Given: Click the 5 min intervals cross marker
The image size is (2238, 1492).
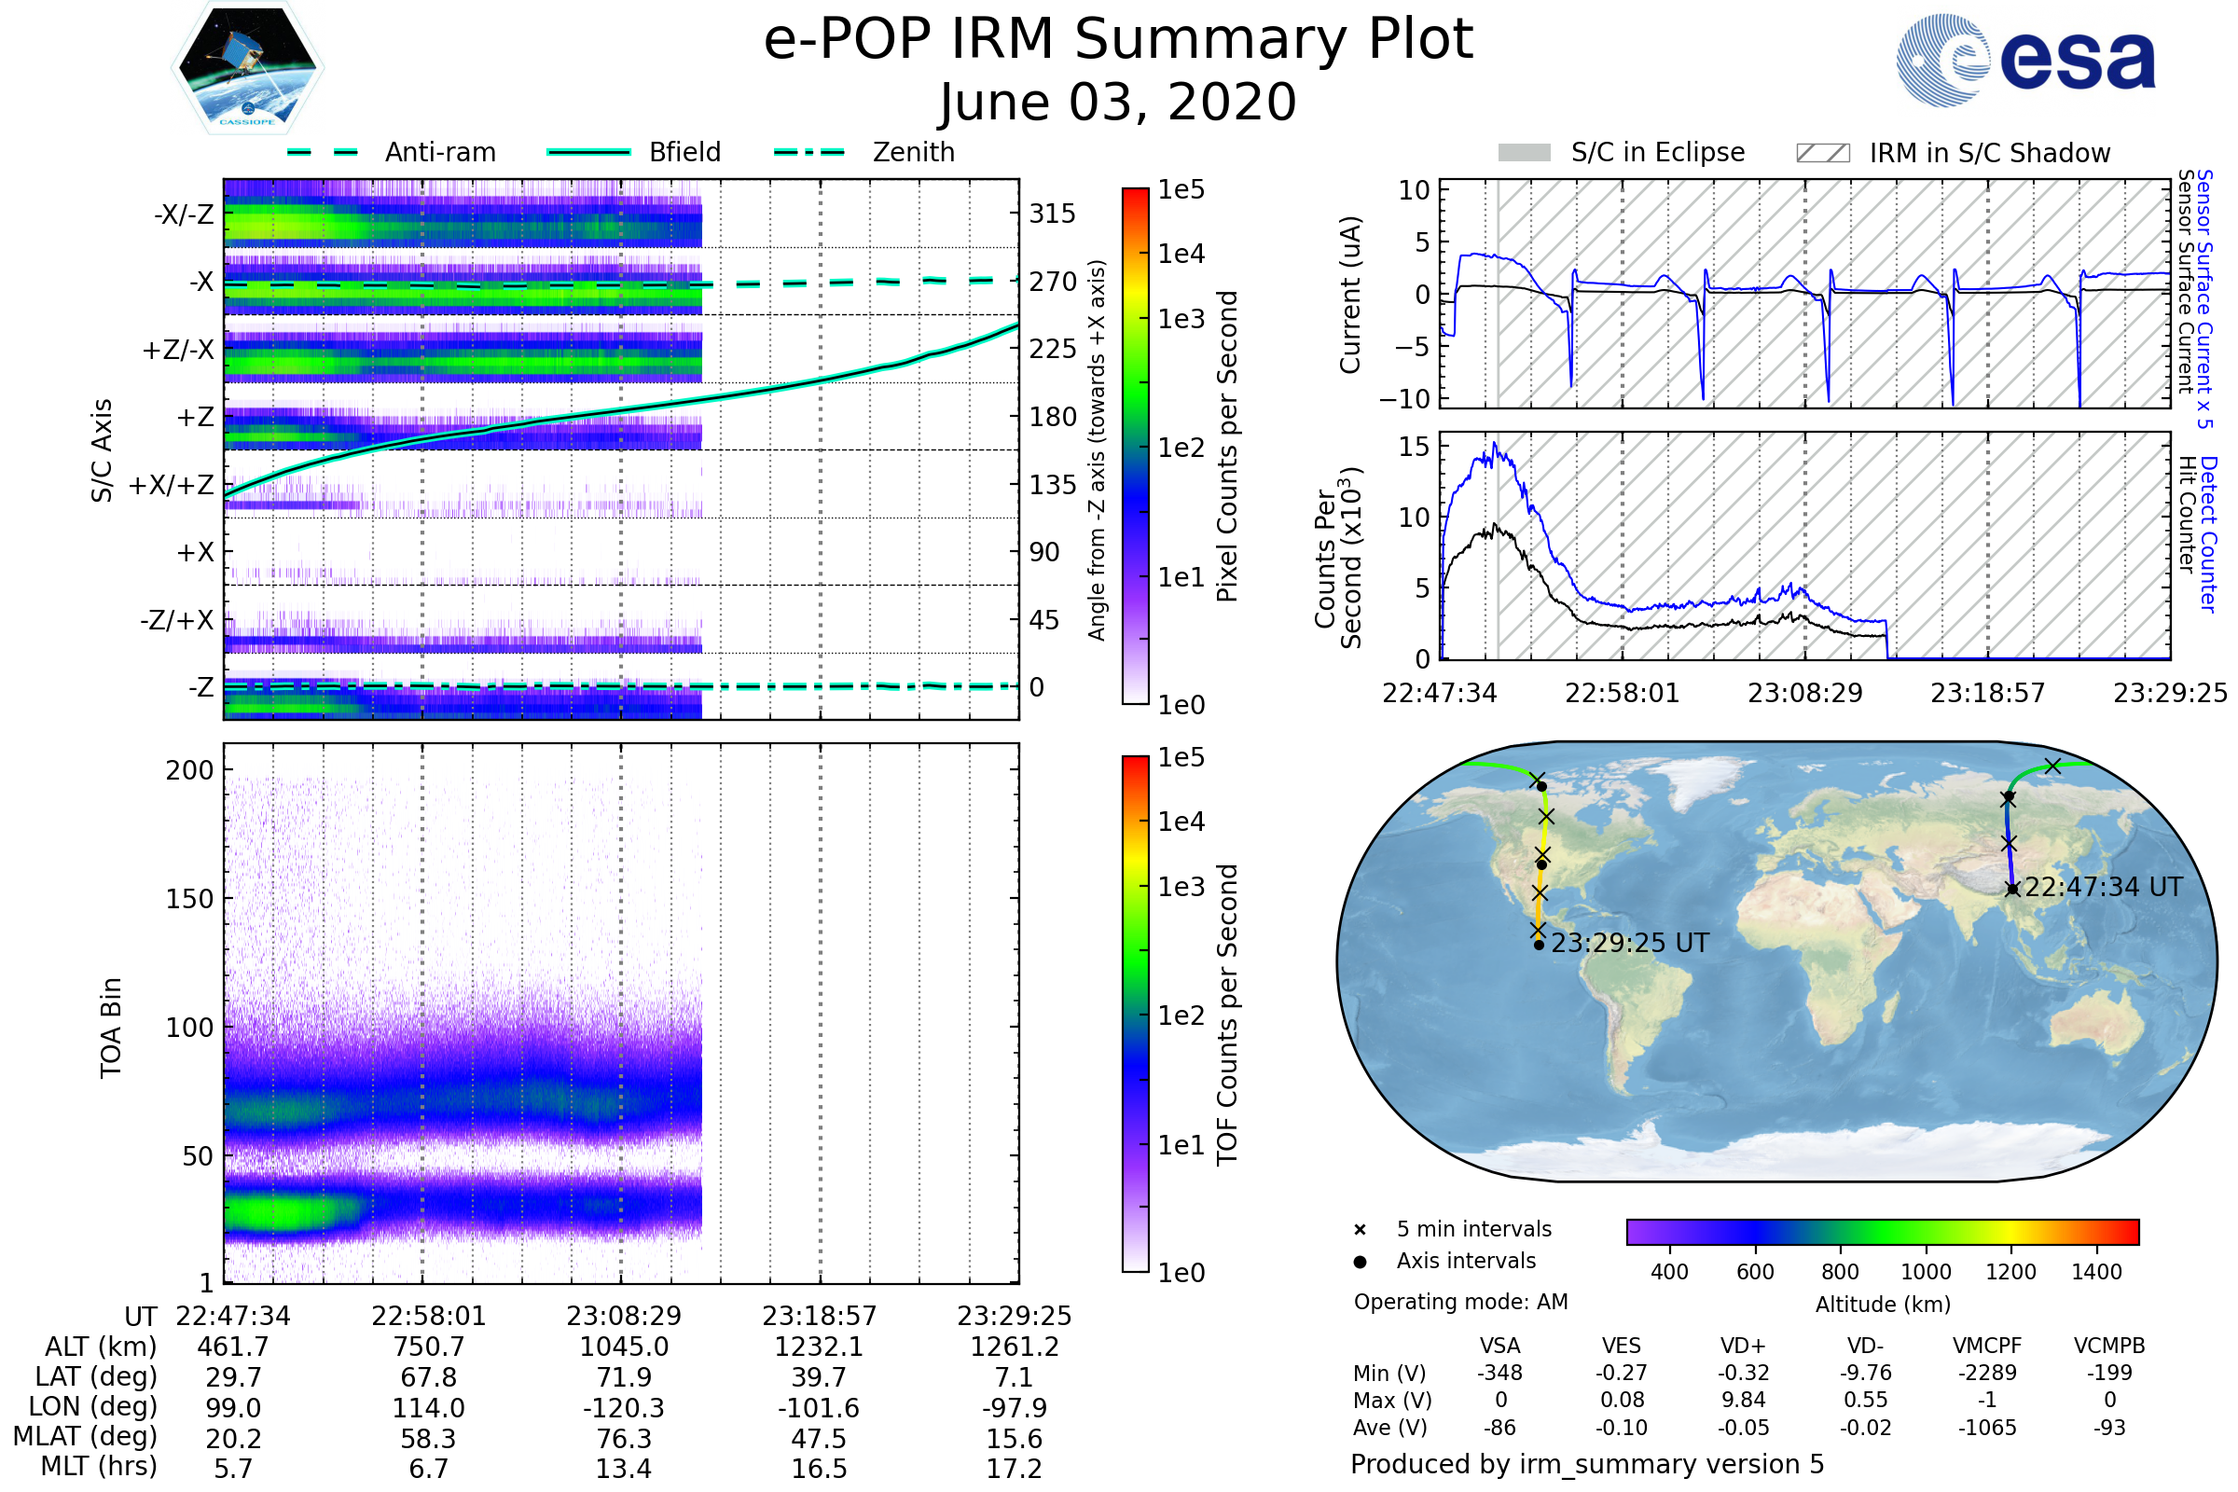Looking at the screenshot, I should pos(1360,1230).
